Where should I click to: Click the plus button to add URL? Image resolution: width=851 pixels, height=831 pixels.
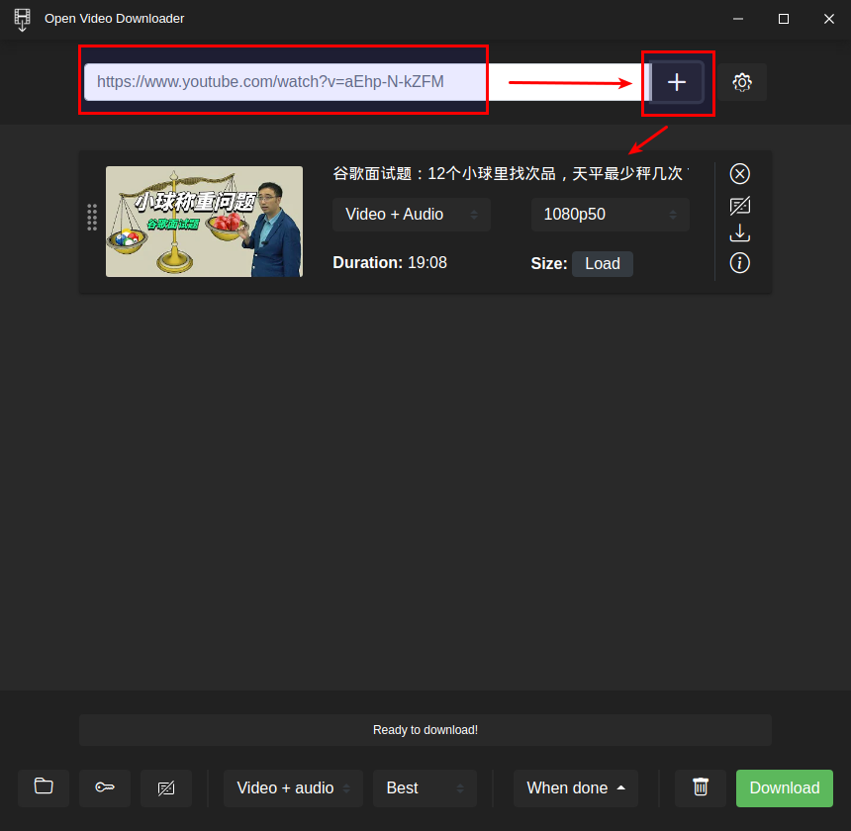677,82
